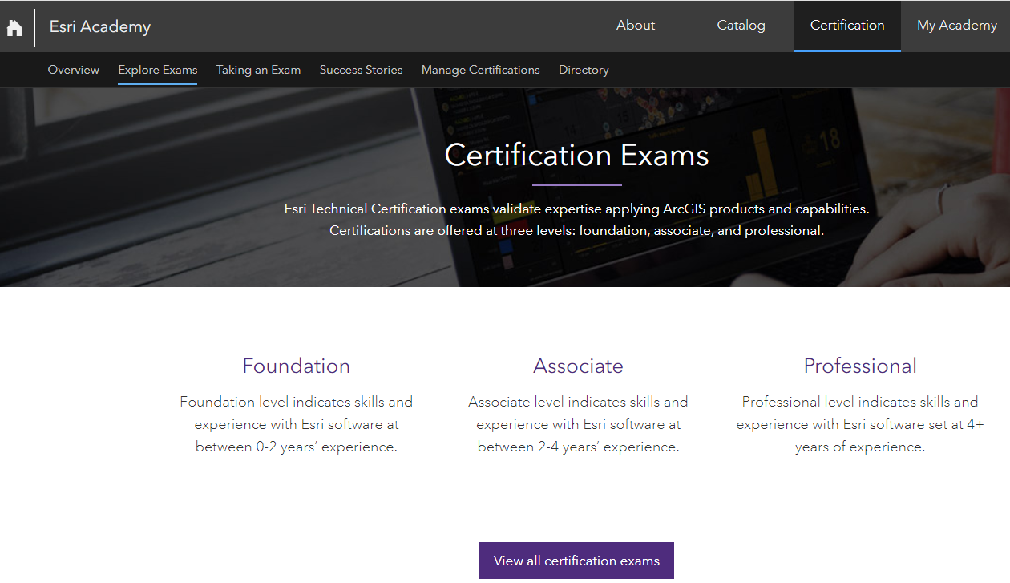Open the Esri Academy title link
This screenshot has width=1010, height=583.
coord(100,26)
